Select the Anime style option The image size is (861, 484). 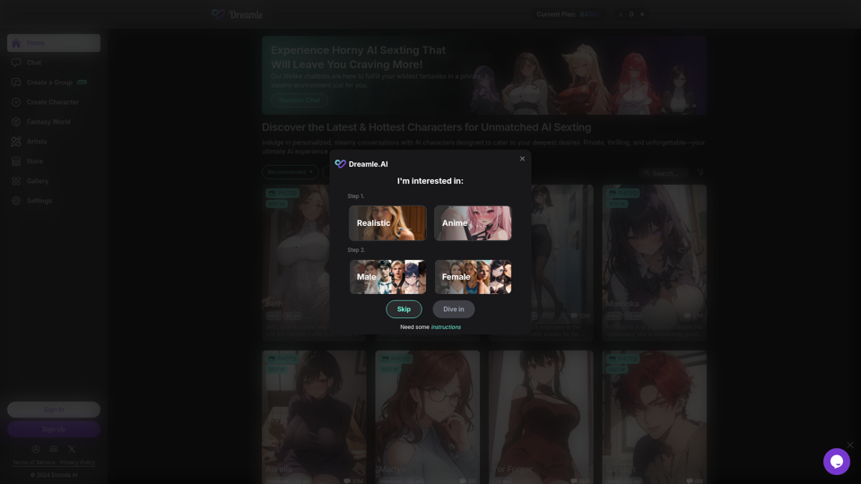click(473, 223)
